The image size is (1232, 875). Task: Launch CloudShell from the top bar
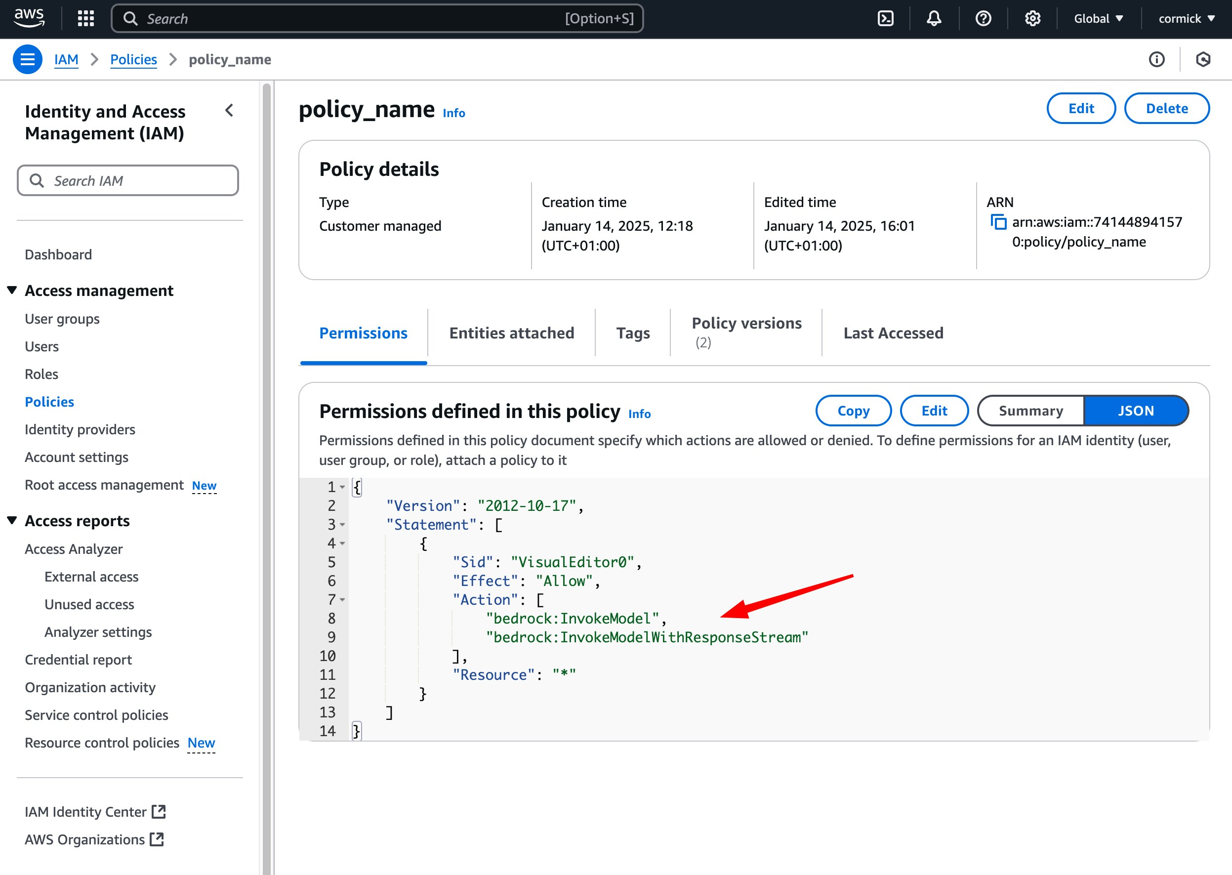click(x=885, y=19)
